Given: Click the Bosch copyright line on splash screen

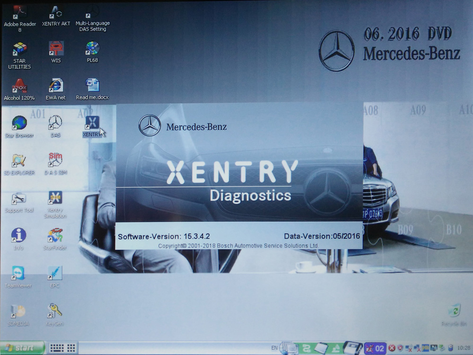Looking at the screenshot, I should click(x=238, y=245).
